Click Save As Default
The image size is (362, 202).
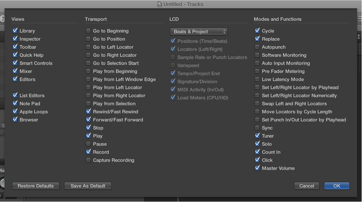[x=88, y=186]
